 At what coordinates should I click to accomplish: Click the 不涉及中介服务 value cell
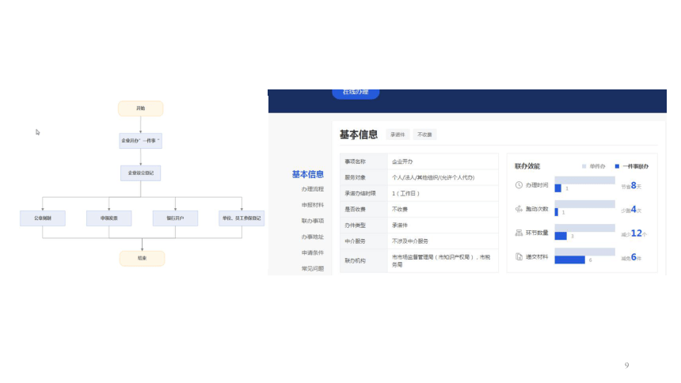point(443,241)
